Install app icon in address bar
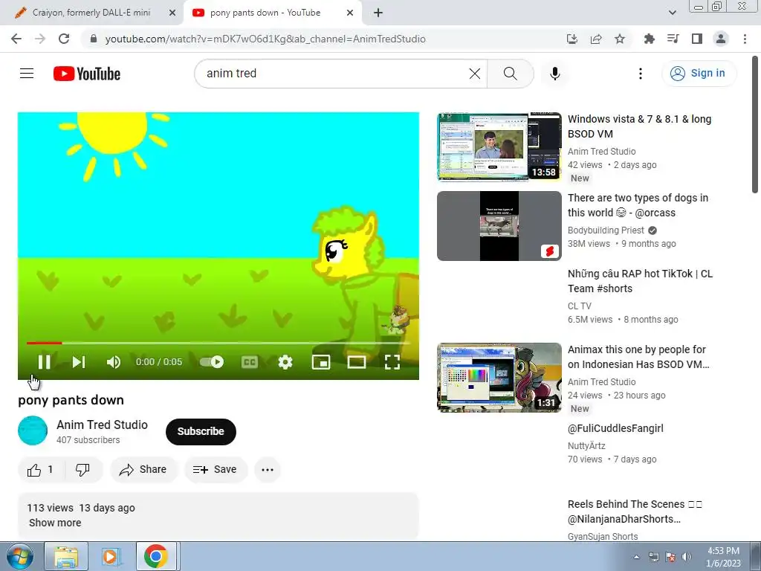This screenshot has height=571, width=761. [572, 39]
